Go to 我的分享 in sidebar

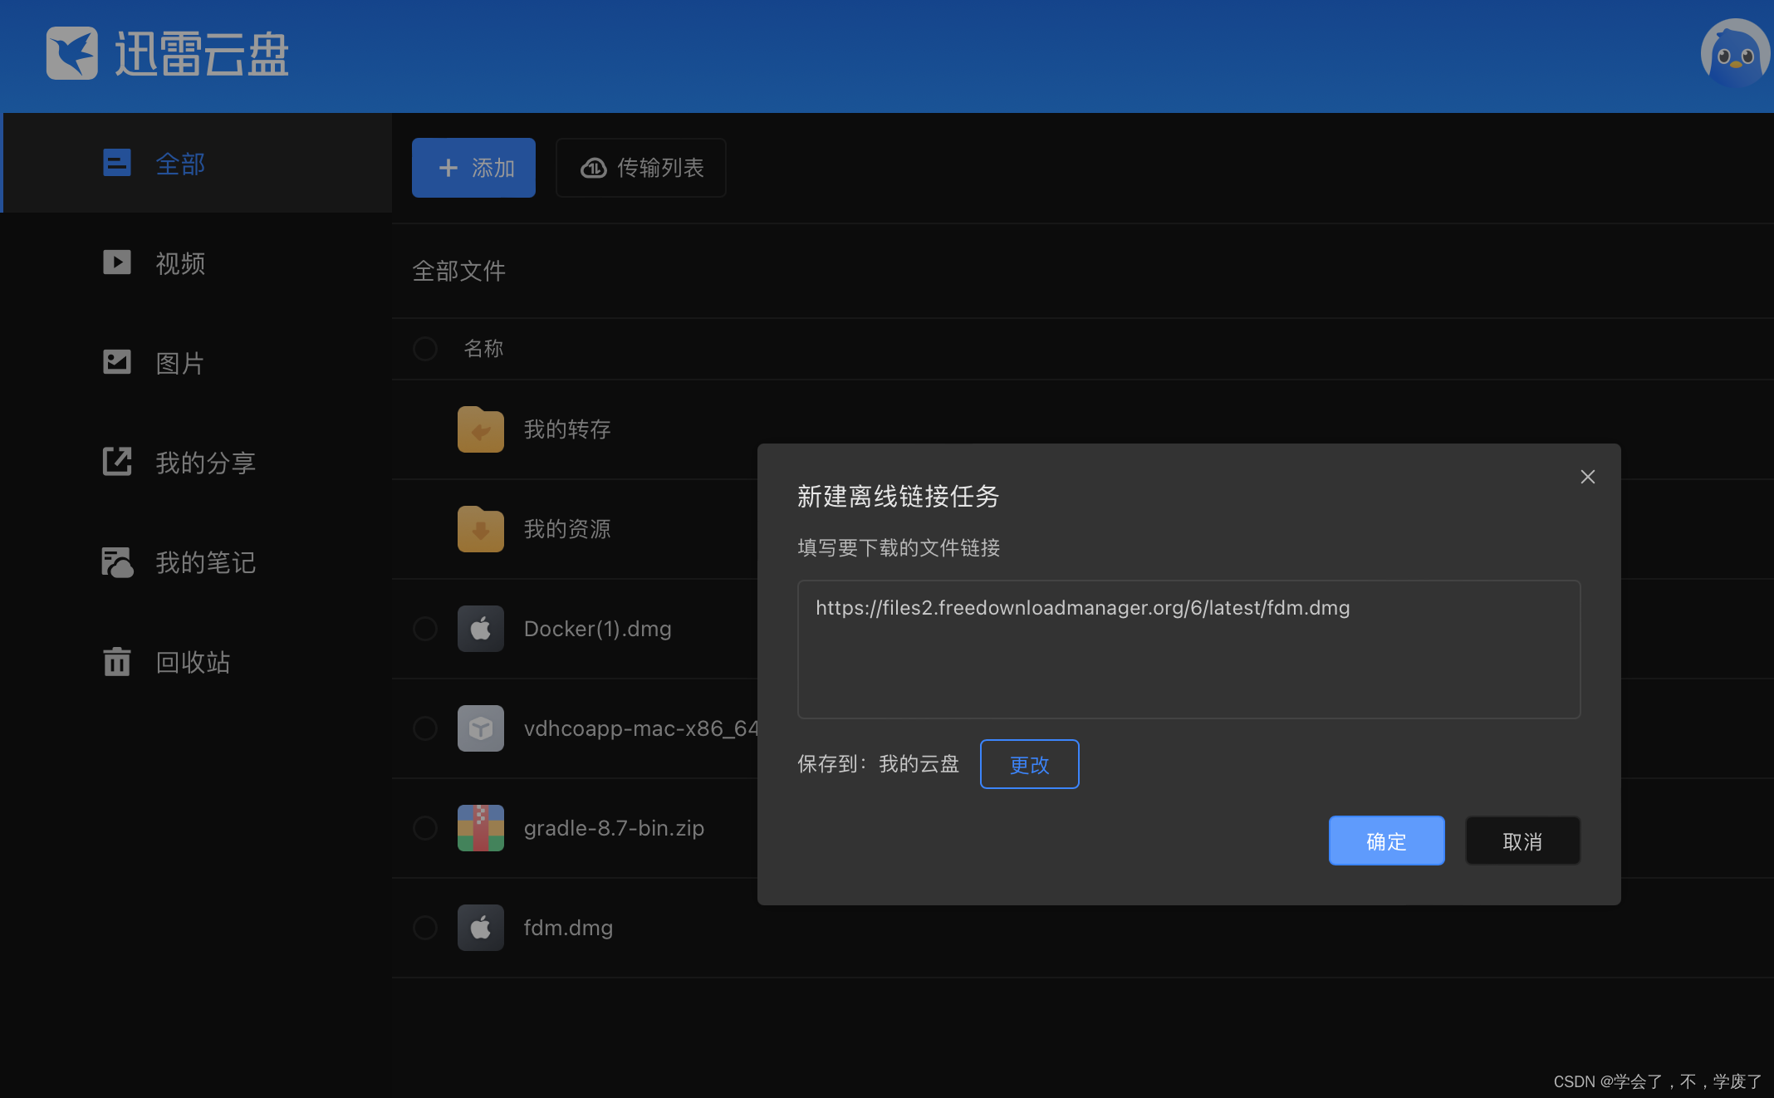pos(204,463)
